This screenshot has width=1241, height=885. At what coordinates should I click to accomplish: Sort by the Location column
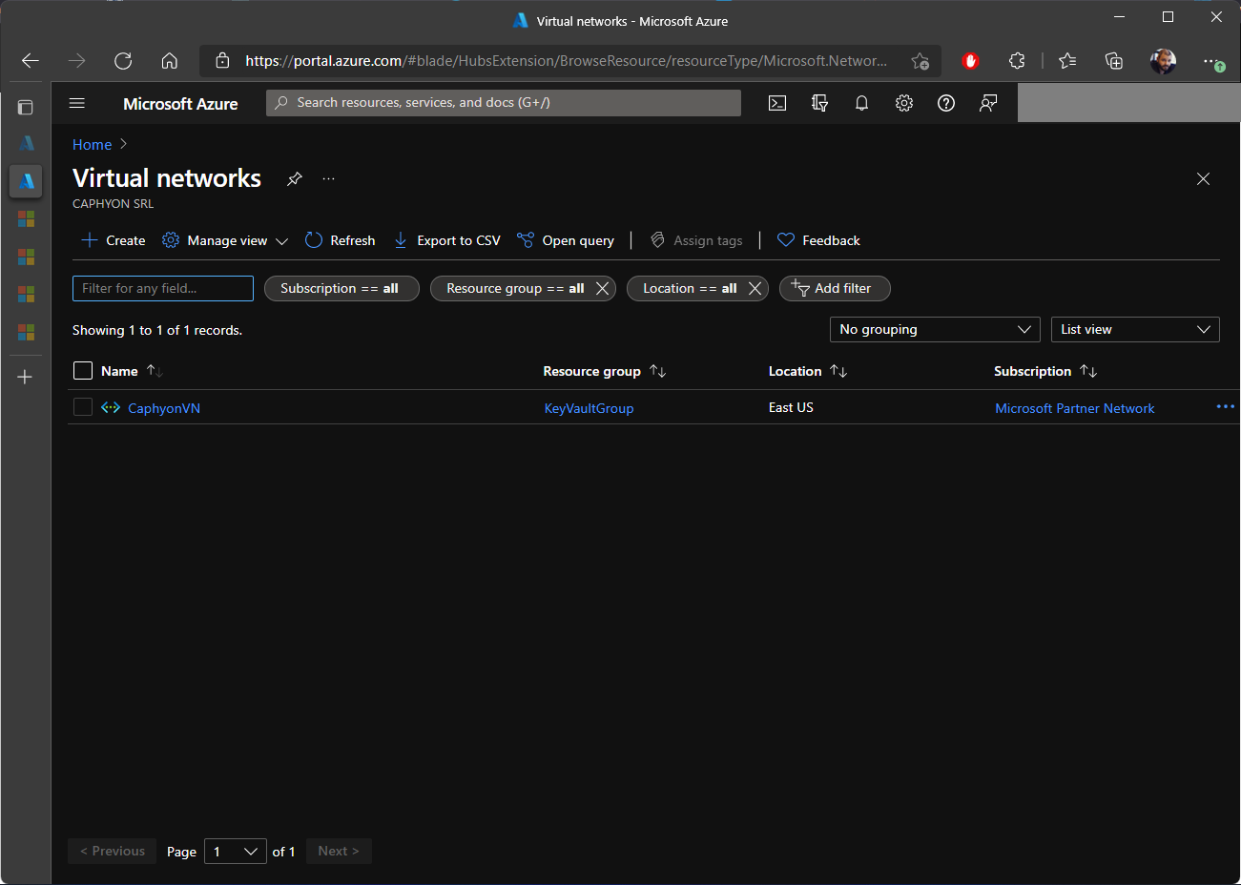pyautogui.click(x=807, y=371)
